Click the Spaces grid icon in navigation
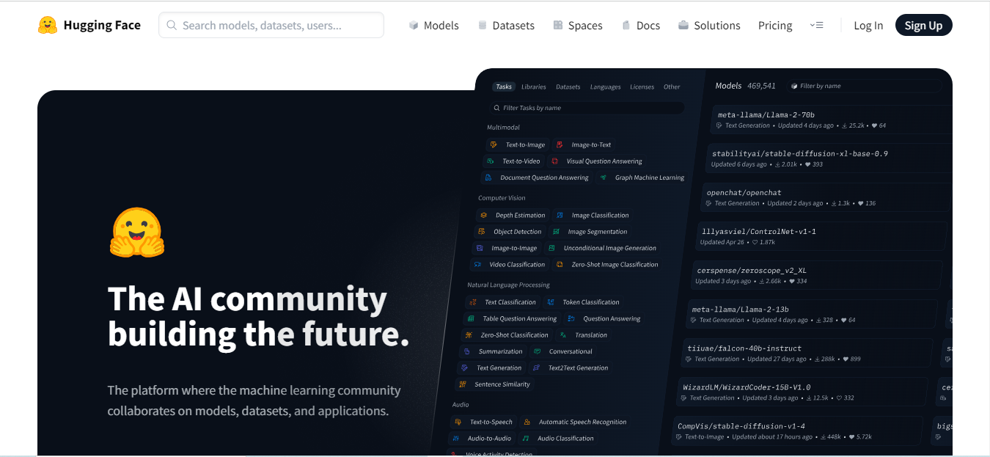Screen dimensions: 990x457 558,25
